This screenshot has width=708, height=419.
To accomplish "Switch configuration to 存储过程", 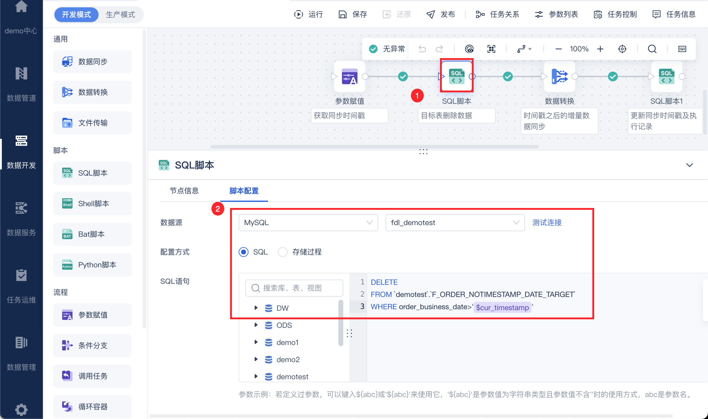I will pyautogui.click(x=282, y=252).
